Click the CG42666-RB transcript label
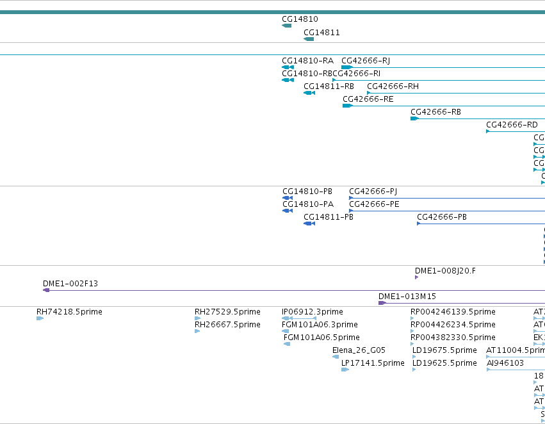The image size is (545, 424). pyautogui.click(x=436, y=112)
